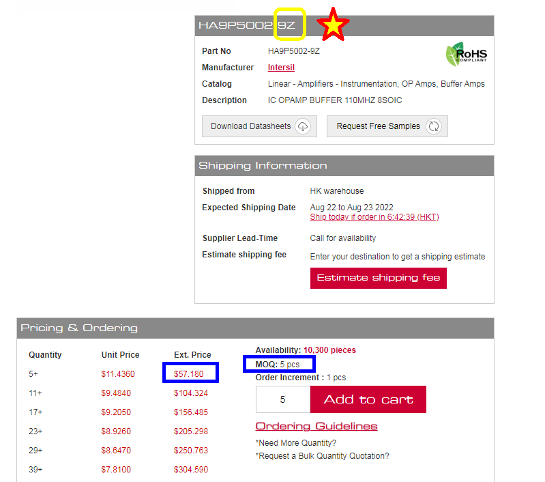The height and width of the screenshot is (482, 545).
Task: Click the 39+ quantity row
Action: 35,470
